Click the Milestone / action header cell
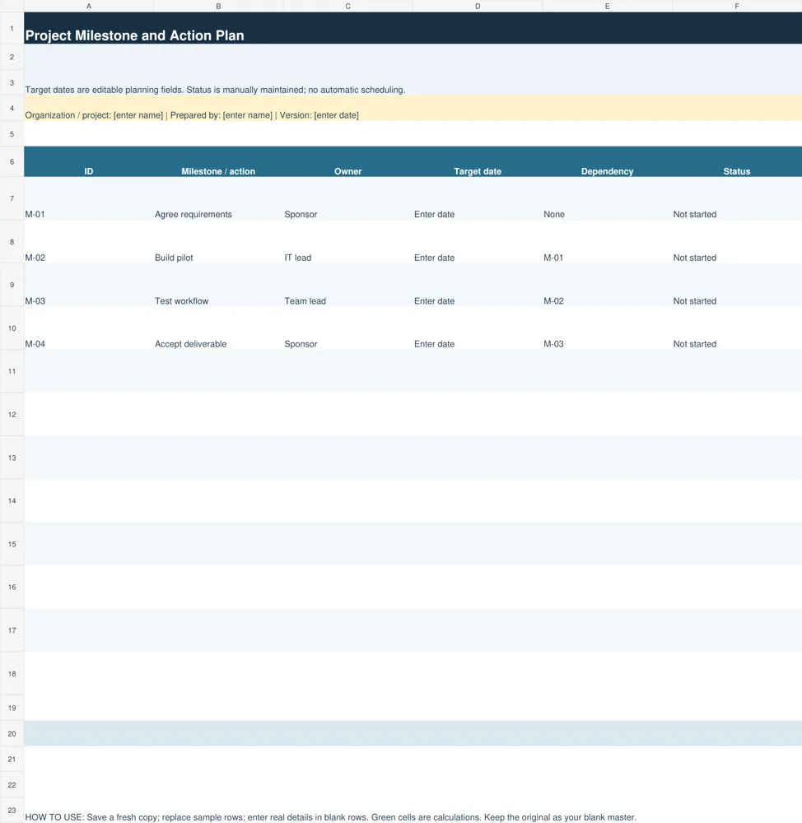The width and height of the screenshot is (802, 823). pyautogui.click(x=218, y=161)
